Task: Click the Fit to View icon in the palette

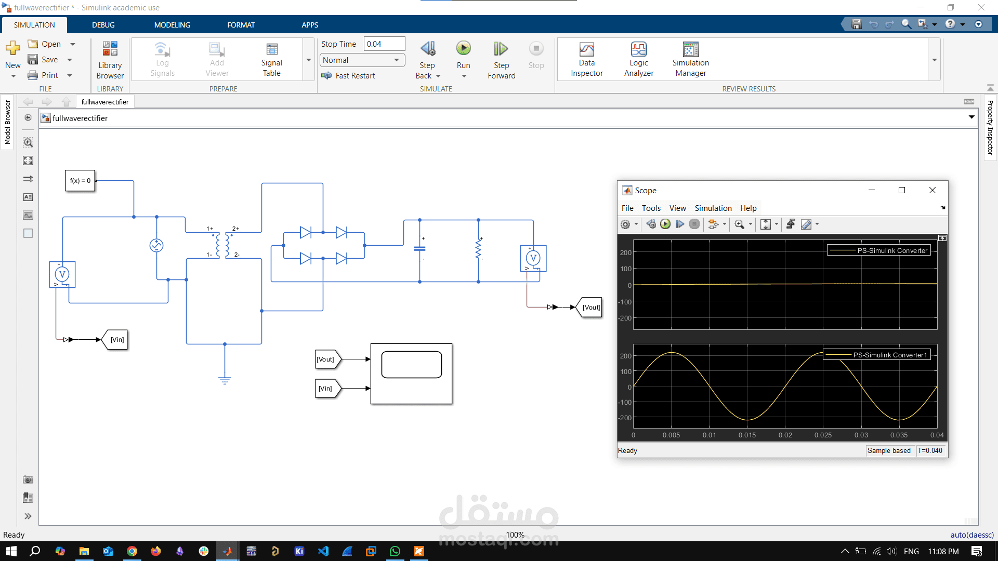Action: coord(28,161)
